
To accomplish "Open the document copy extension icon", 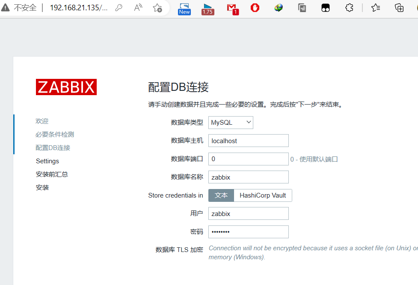I will [302, 8].
